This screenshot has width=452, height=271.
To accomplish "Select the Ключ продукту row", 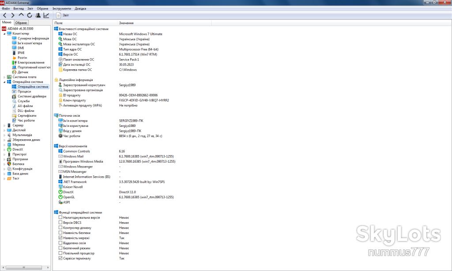I will [x=113, y=100].
